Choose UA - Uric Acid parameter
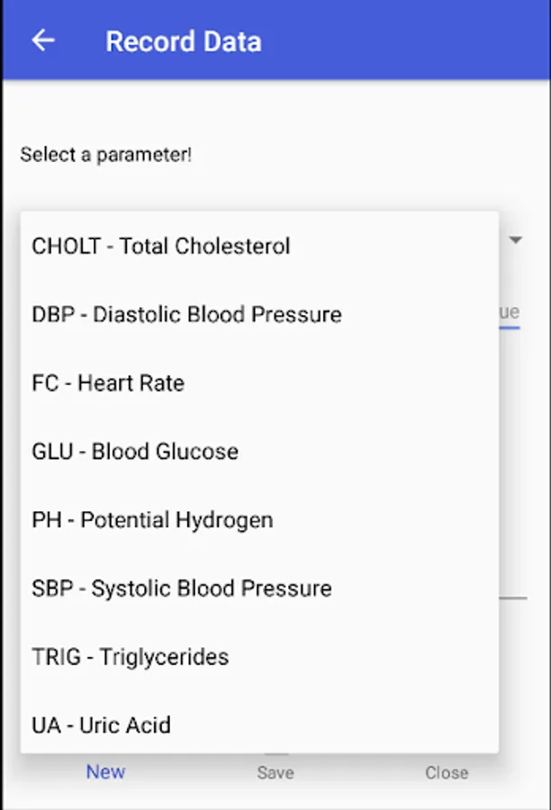The width and height of the screenshot is (551, 810). pos(101,724)
